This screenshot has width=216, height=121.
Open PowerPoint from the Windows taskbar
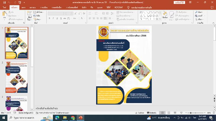81,118
